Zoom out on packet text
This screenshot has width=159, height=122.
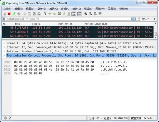(90, 14)
